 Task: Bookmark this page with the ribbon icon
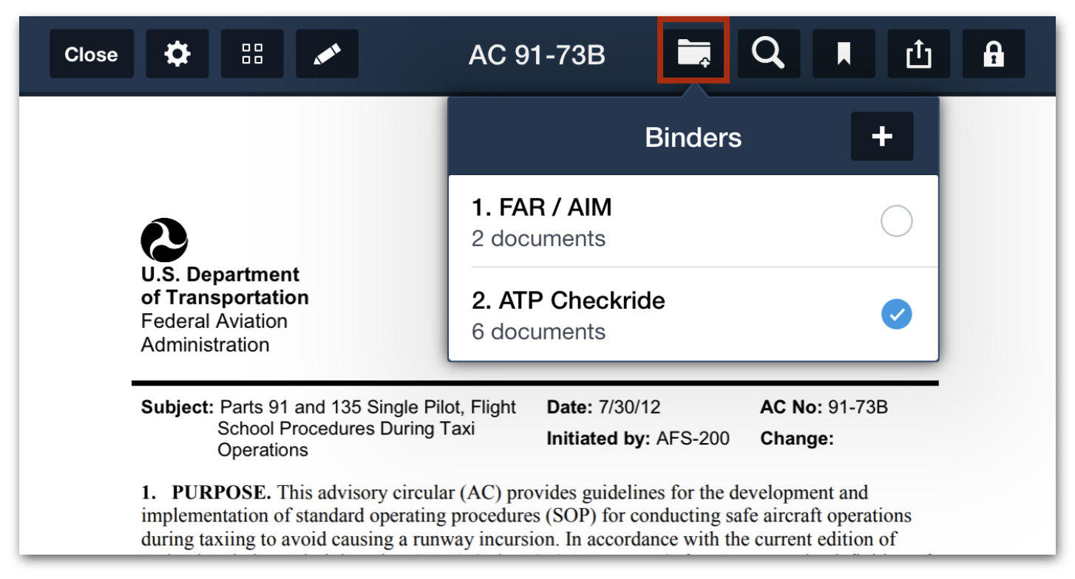(x=844, y=54)
